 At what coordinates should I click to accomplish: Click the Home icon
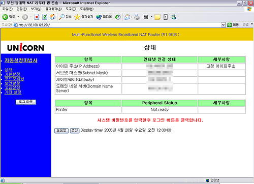(53, 17)
